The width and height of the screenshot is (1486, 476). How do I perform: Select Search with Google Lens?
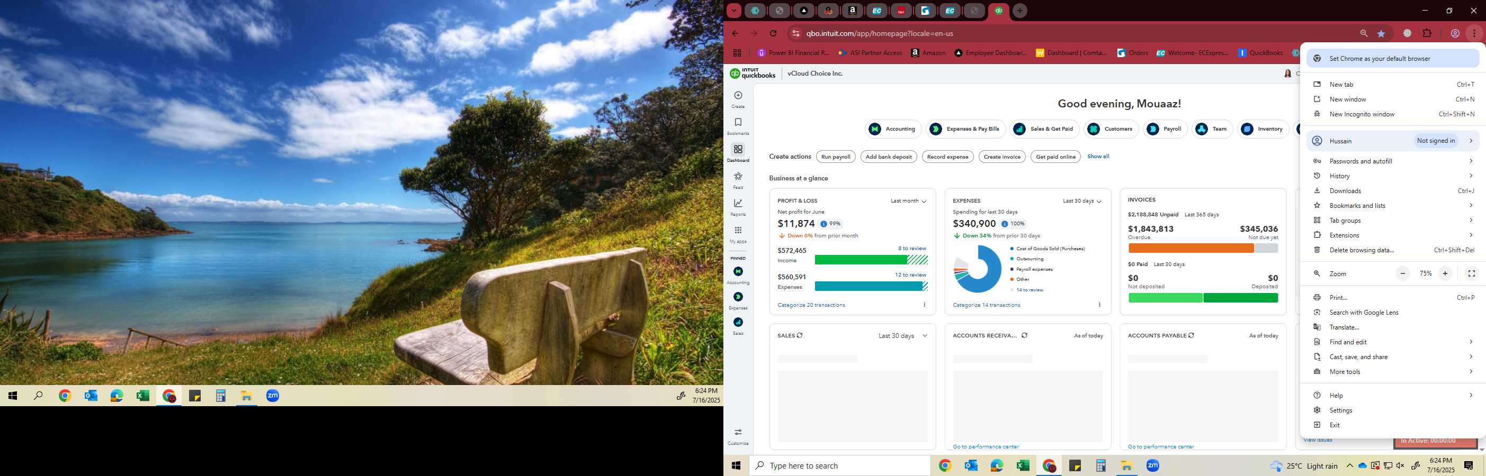(1393, 313)
